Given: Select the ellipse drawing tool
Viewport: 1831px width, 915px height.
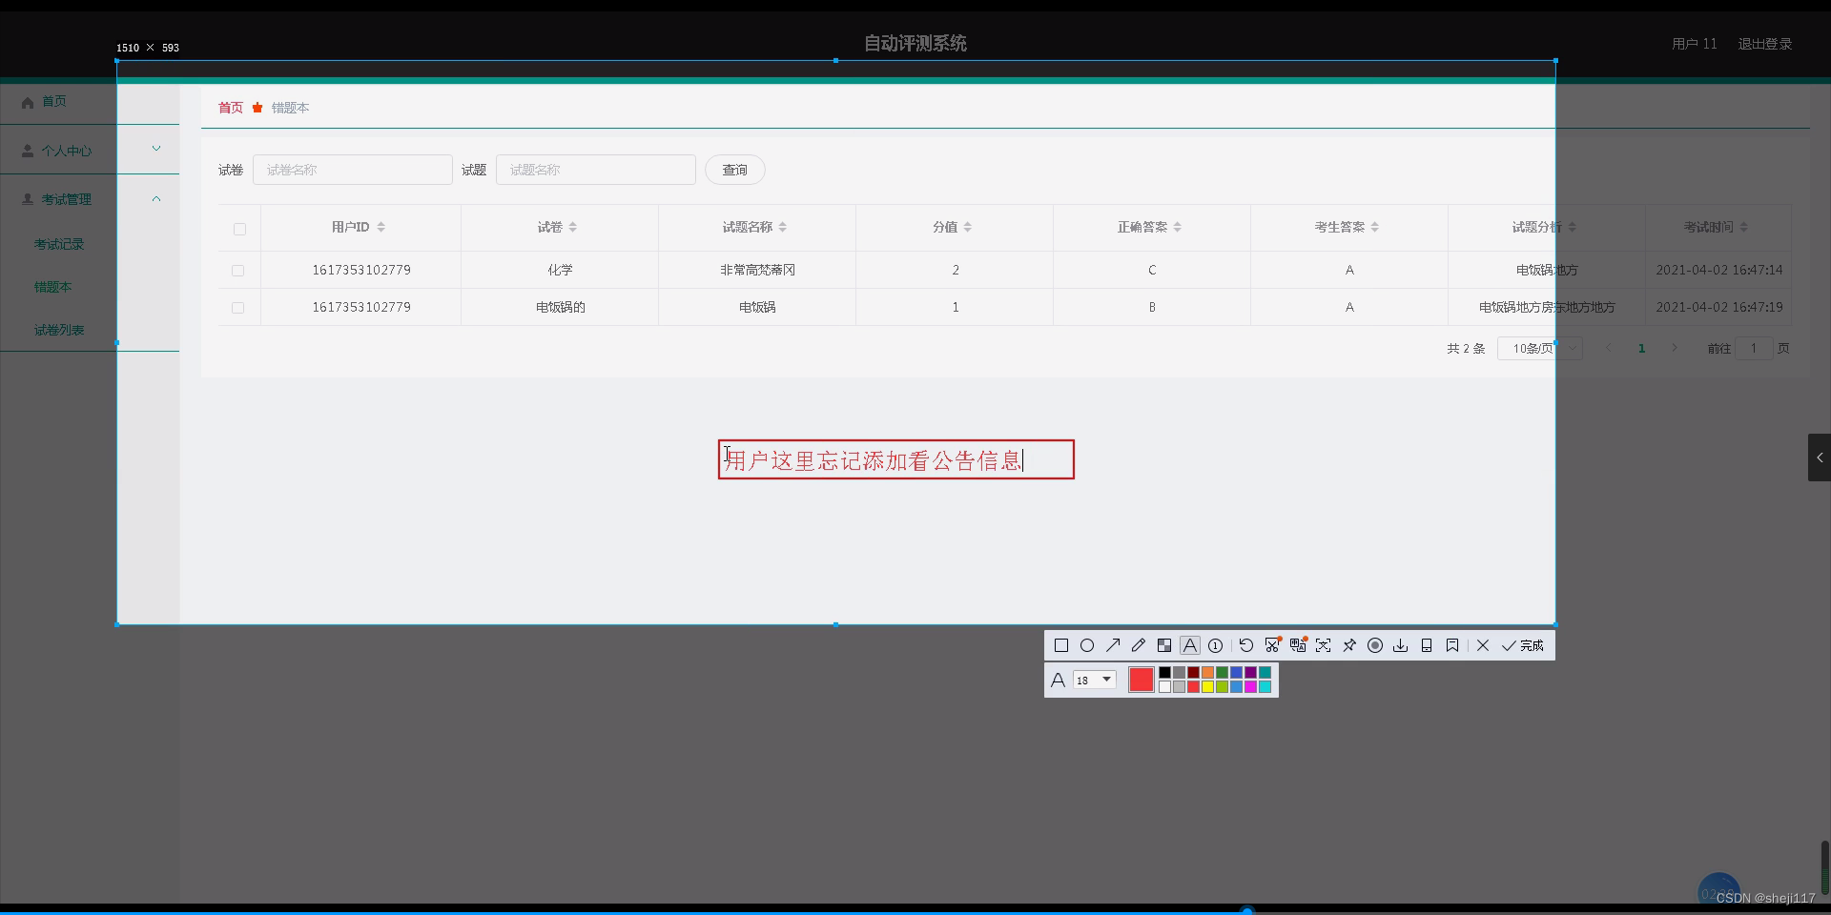Looking at the screenshot, I should pos(1088,645).
